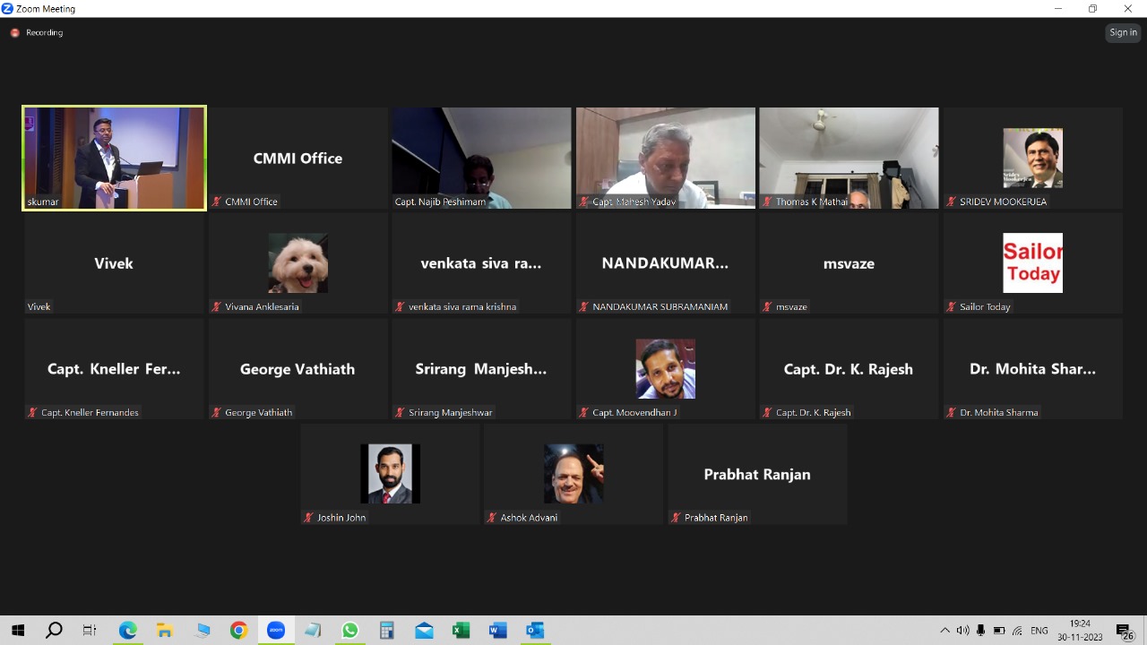Open the notification center with 26 alerts
This screenshot has height=645, width=1147.
coord(1125,631)
